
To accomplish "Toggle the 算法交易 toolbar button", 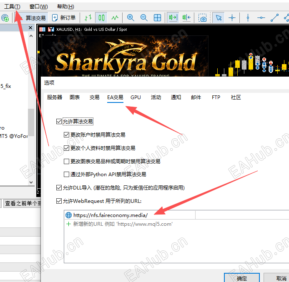I will (32, 18).
